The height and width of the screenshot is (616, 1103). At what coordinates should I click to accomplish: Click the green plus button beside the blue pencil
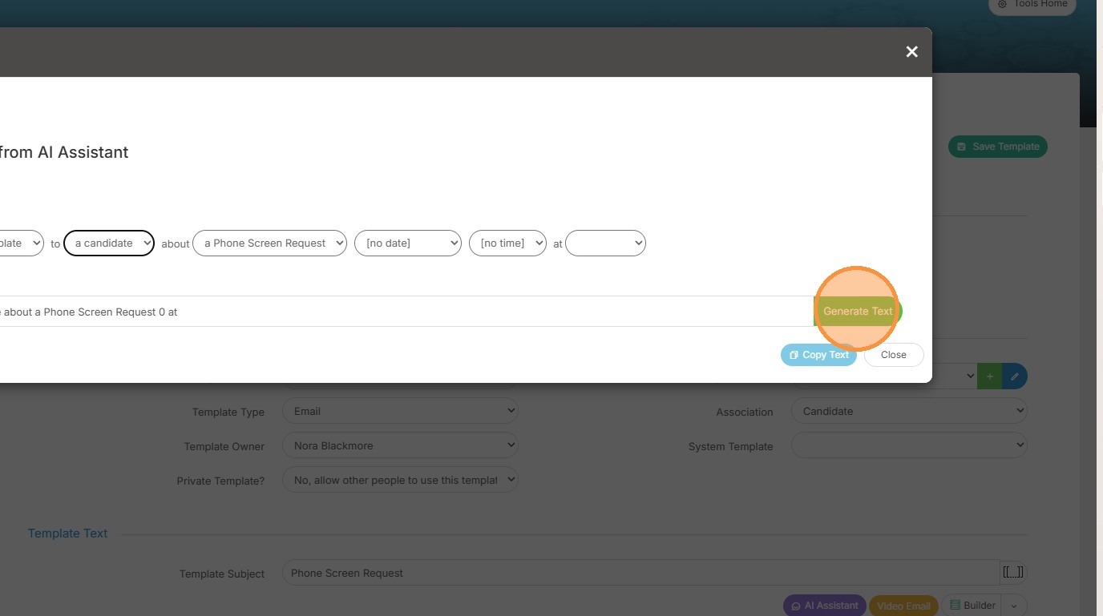(989, 376)
